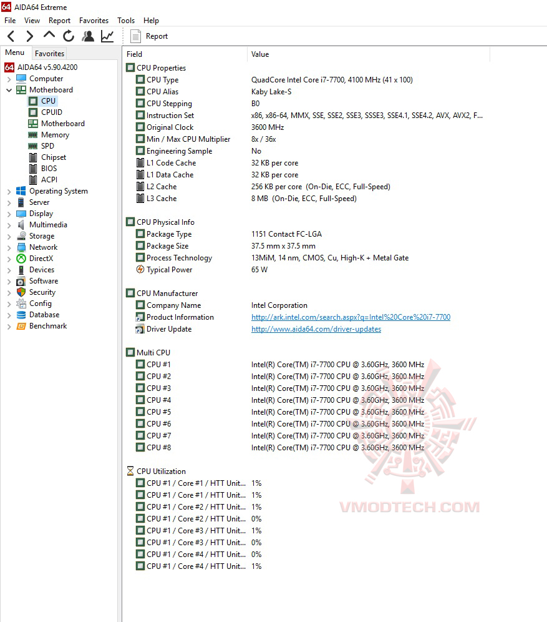
Task: Open the Help menu
Action: coord(151,21)
